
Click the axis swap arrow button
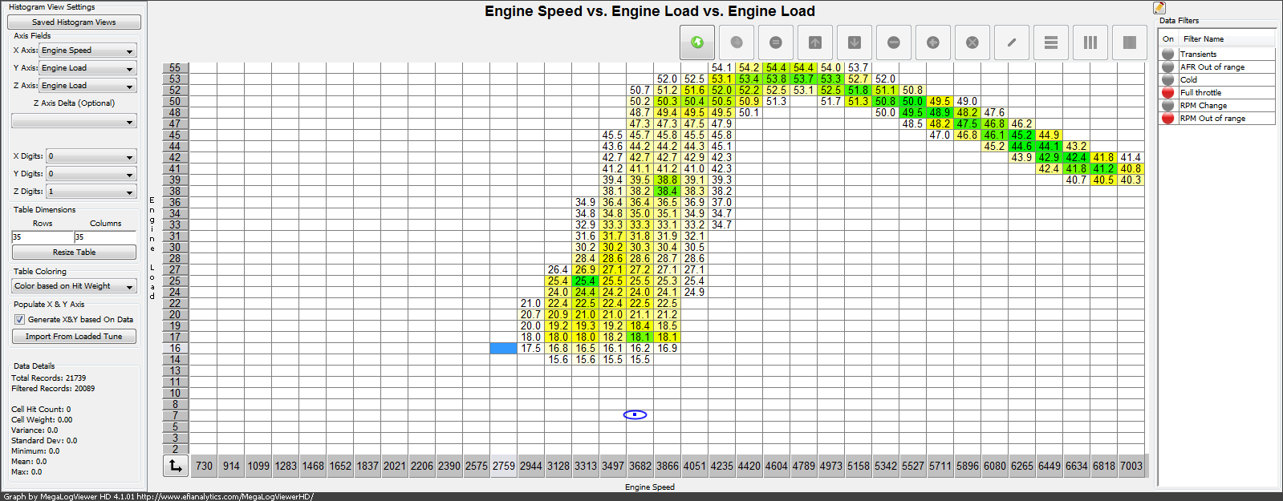coord(175,465)
